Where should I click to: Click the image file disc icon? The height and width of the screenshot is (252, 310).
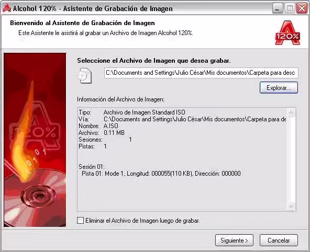85,76
